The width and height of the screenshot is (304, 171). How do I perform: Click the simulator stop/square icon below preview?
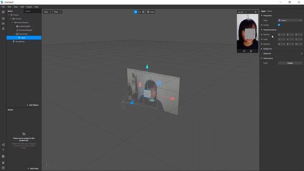(244, 51)
